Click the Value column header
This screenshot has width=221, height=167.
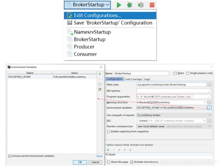74,73
